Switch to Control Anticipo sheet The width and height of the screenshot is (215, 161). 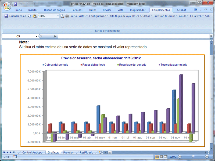tap(32, 152)
